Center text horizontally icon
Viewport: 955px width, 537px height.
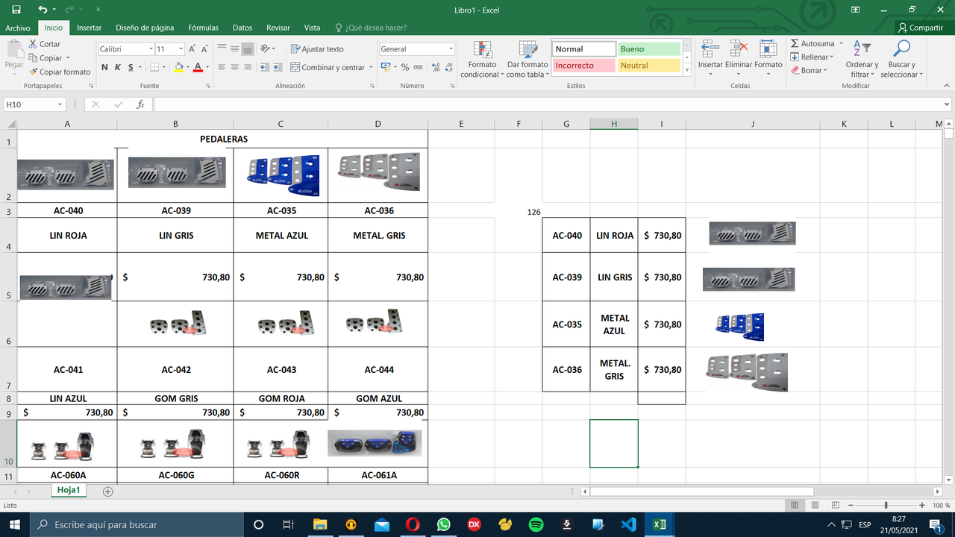[x=234, y=67]
